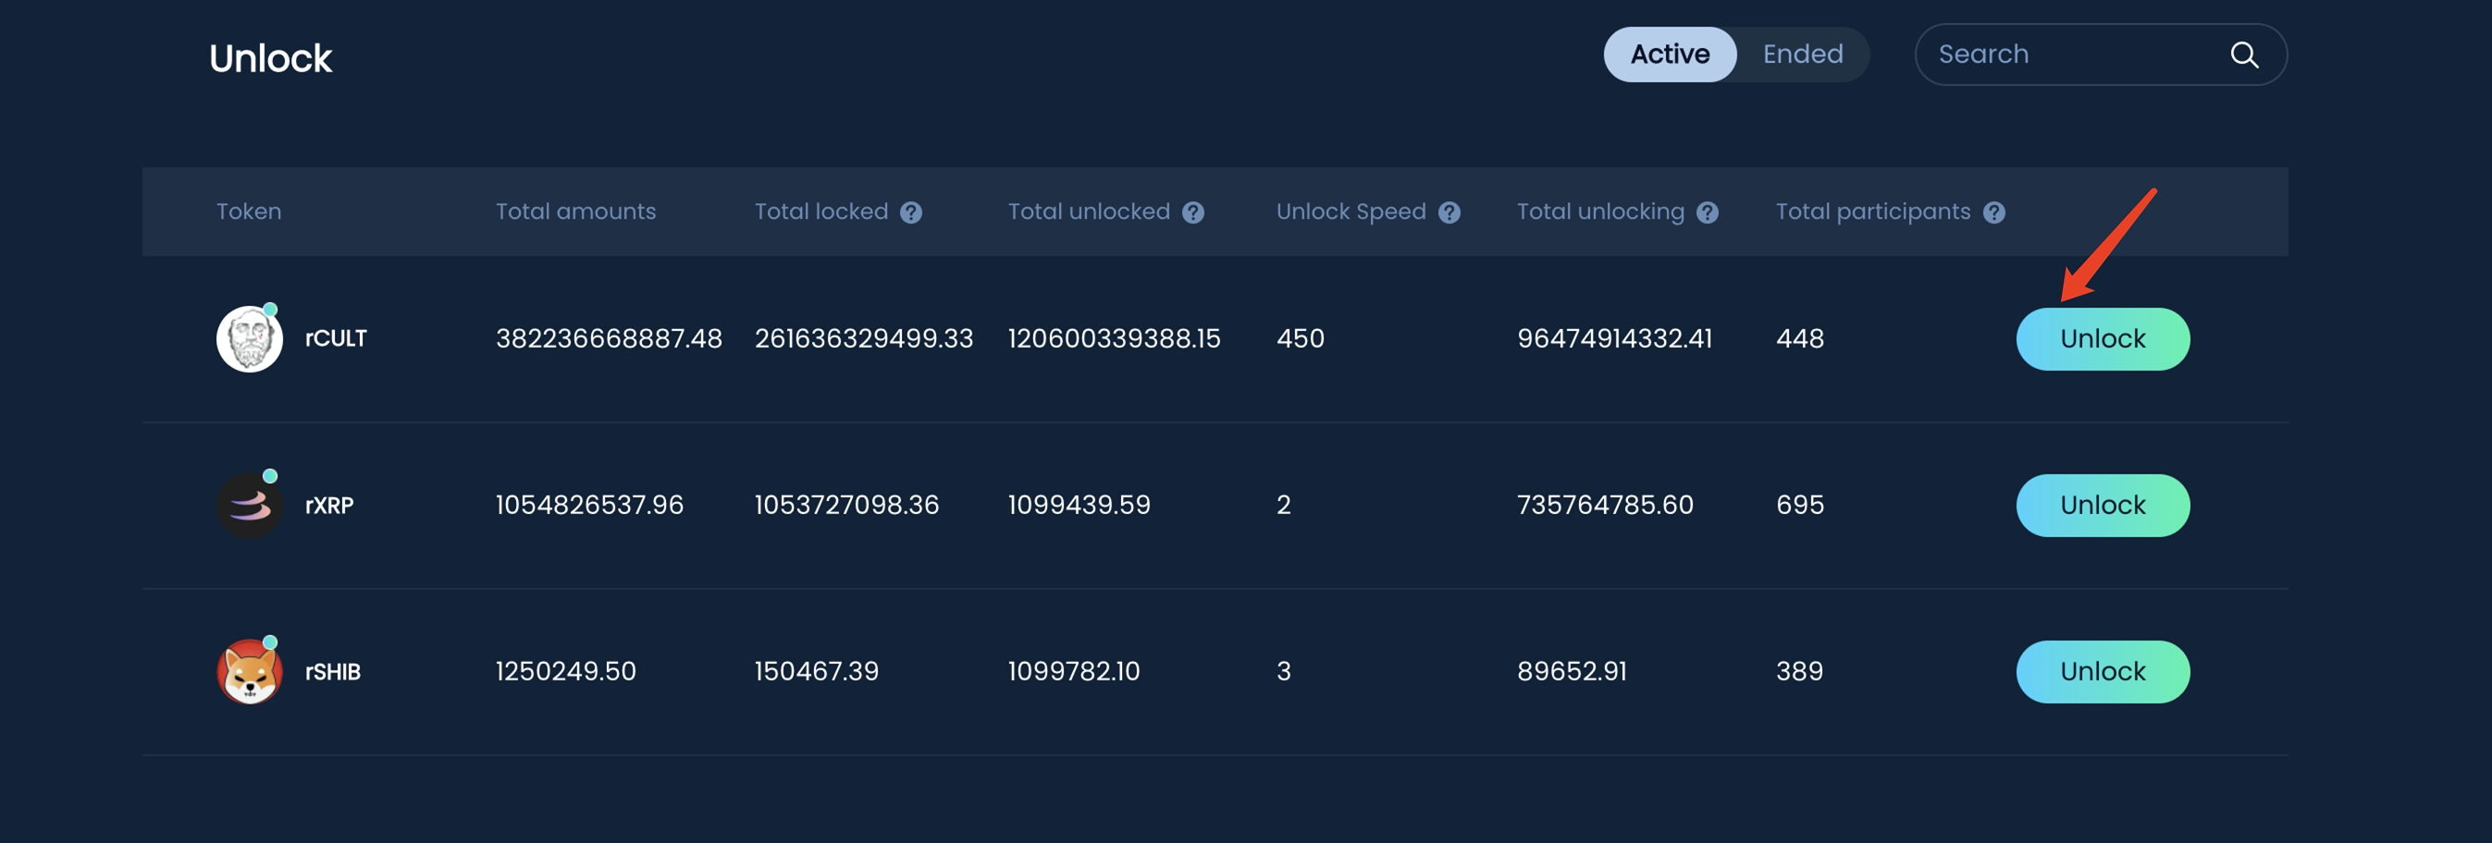Click the Total locked help icon

point(910,213)
